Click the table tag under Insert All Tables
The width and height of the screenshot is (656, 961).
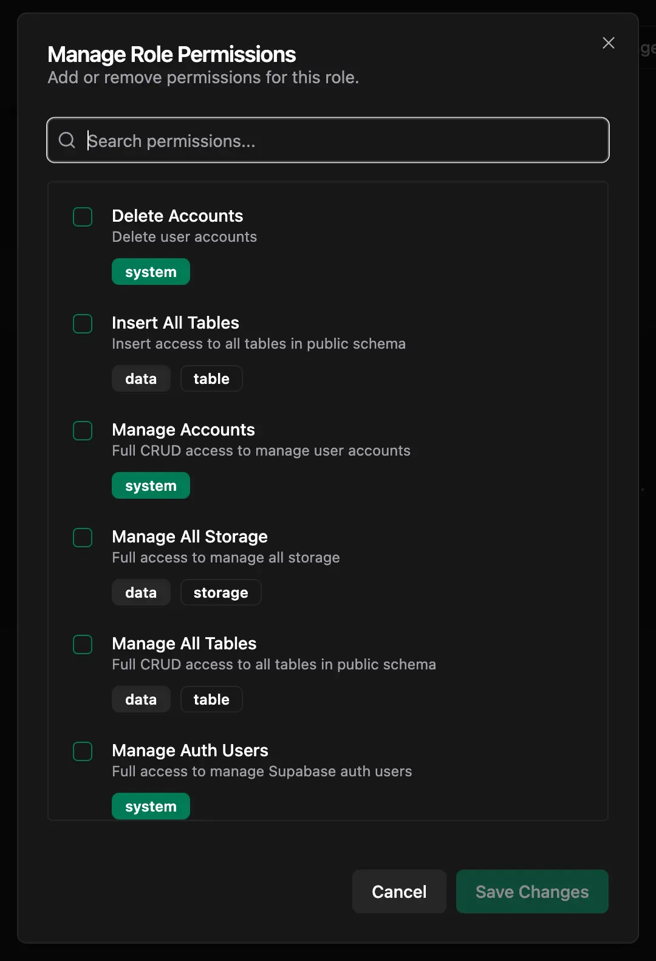coord(211,378)
